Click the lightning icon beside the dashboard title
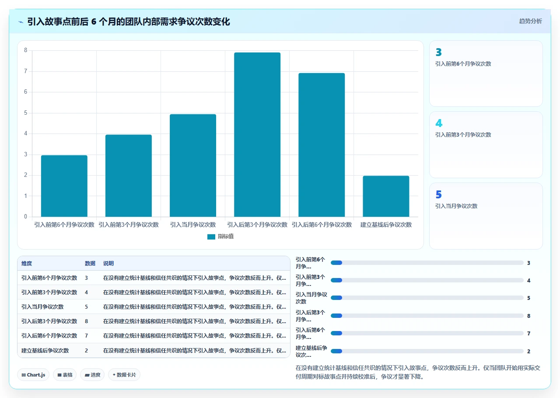The height and width of the screenshot is (398, 560). 21,22
